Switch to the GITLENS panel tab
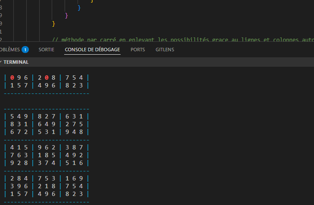 click(165, 50)
